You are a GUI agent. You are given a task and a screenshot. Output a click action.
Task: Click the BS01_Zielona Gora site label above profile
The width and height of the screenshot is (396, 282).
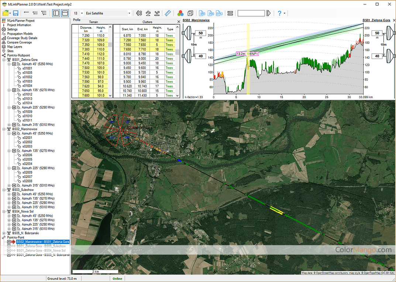pyautogui.click(x=376, y=20)
